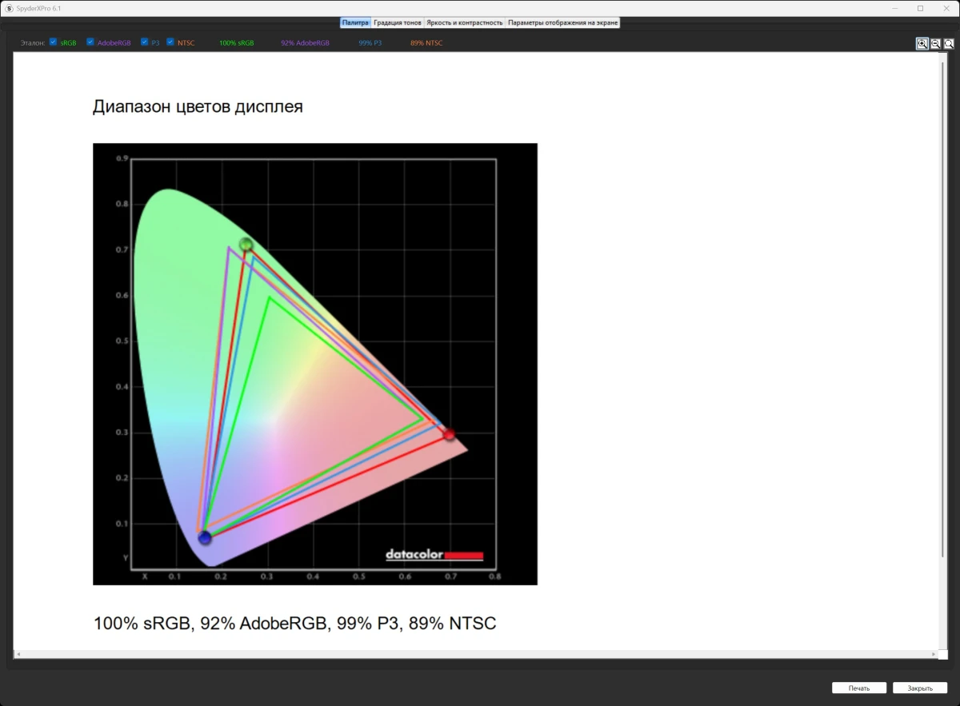Click the green primary marker on gamut chart
Screen dimensions: 960x706
pos(246,245)
